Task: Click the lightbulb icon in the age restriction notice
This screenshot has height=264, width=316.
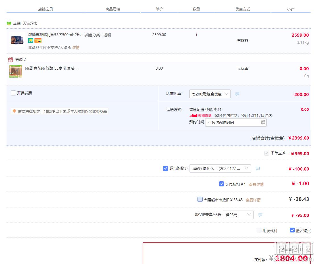Action: (x=14, y=111)
